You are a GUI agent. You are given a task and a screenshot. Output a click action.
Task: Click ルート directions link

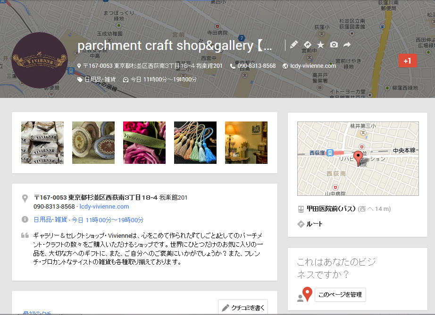pos(314,224)
